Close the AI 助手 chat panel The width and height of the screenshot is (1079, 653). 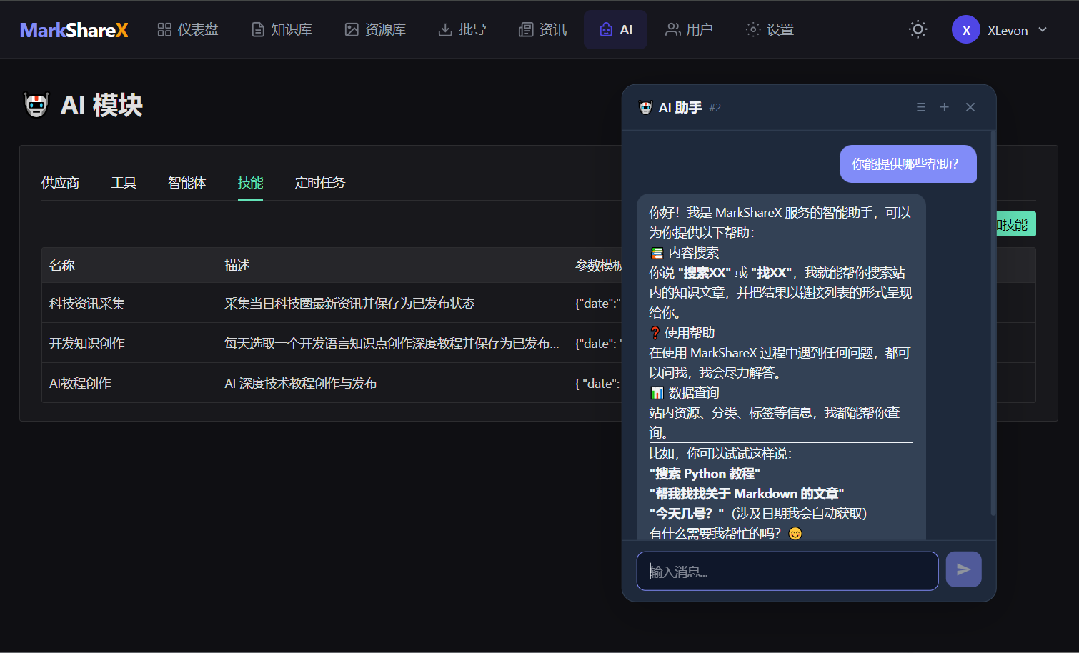tap(970, 107)
